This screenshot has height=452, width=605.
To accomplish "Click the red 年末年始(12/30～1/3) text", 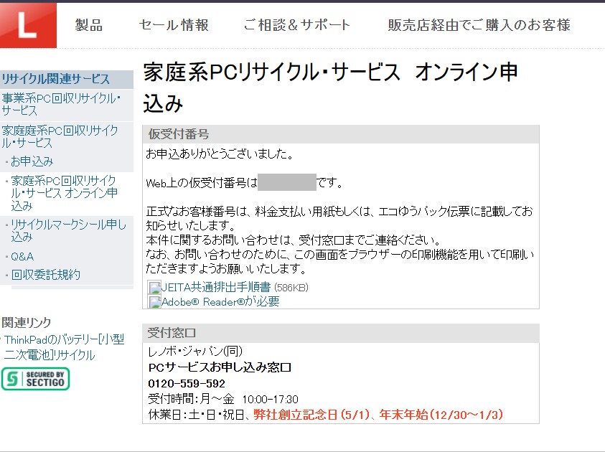I will [441, 415].
